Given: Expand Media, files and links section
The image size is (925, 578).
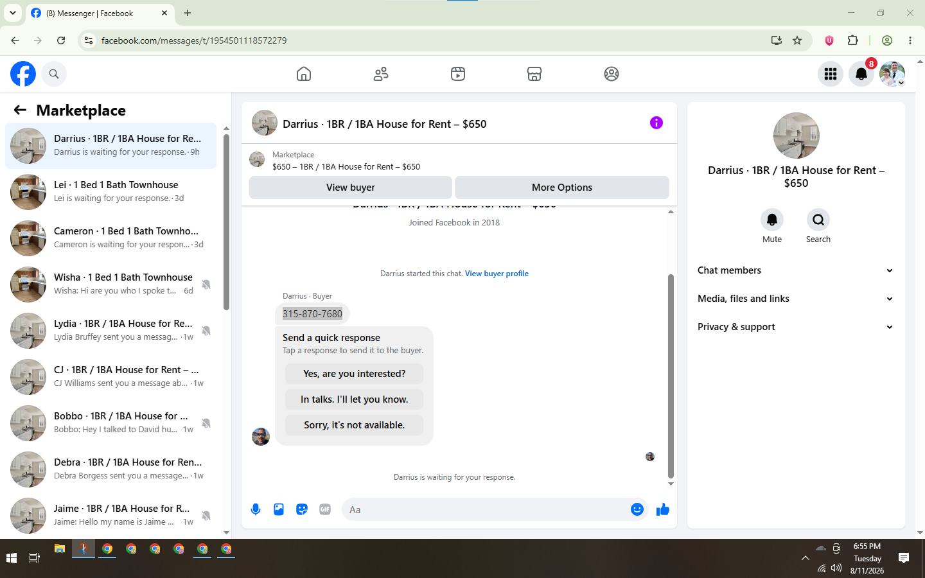Looking at the screenshot, I should [x=796, y=299].
